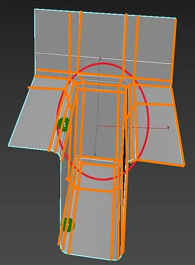Select the rightmost orange vertical edge
This screenshot has height=265, width=195.
174,50
